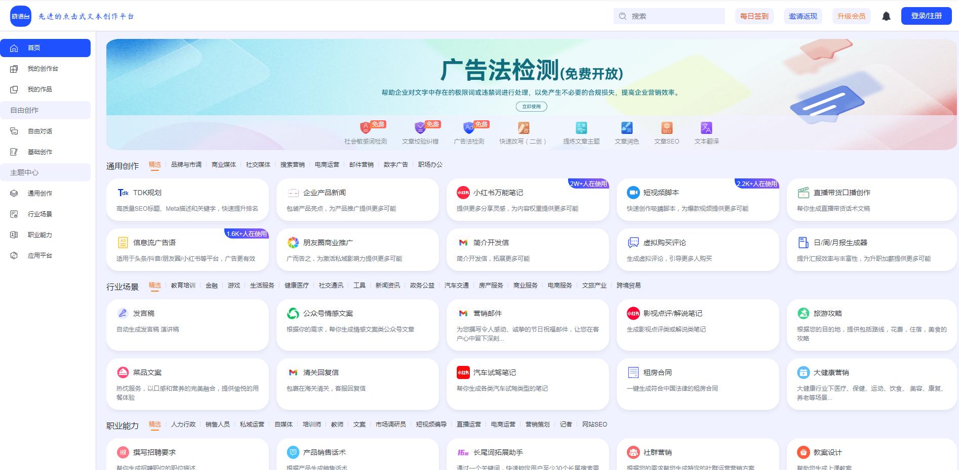Click the 登录/注册 button
This screenshot has width=959, height=470.
coord(927,16)
